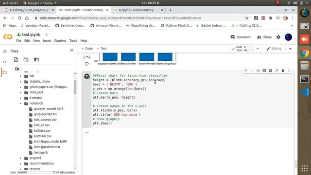The height and width of the screenshot is (175, 311).
Task: Add a comment on the cell
Action: (x=264, y=70)
